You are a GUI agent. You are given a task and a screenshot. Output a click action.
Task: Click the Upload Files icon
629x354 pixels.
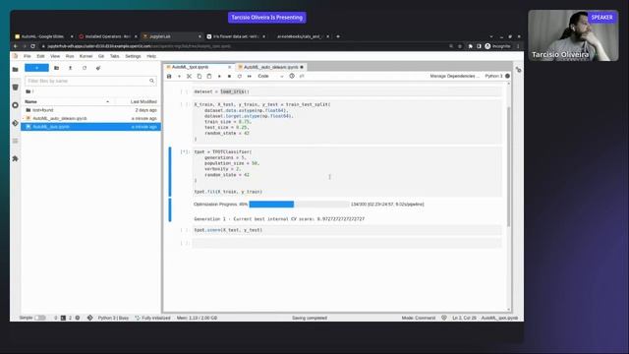click(70, 68)
